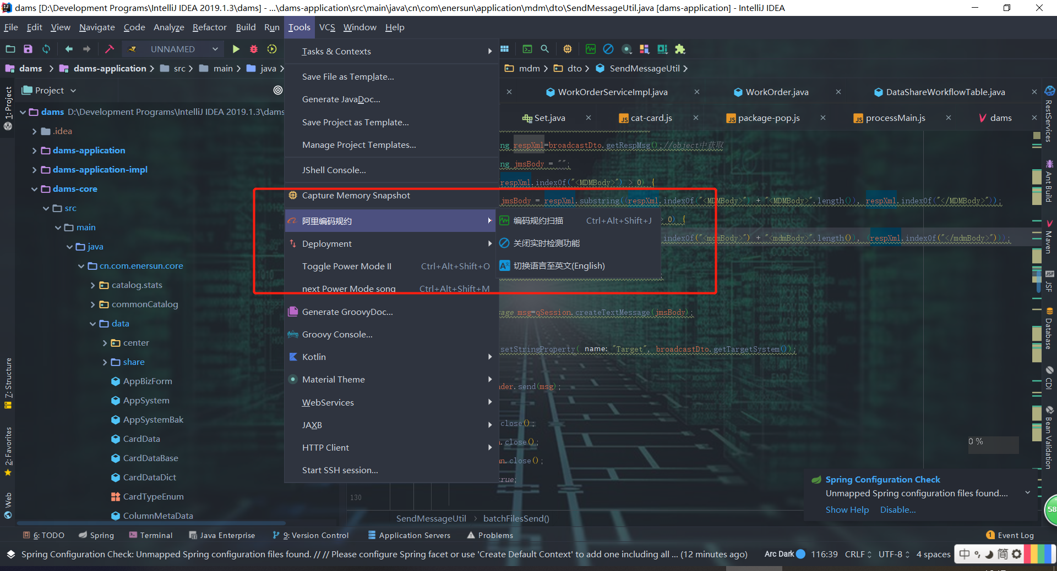The image size is (1057, 571).
Task: Expand the catalog.stats package
Action: 92,285
